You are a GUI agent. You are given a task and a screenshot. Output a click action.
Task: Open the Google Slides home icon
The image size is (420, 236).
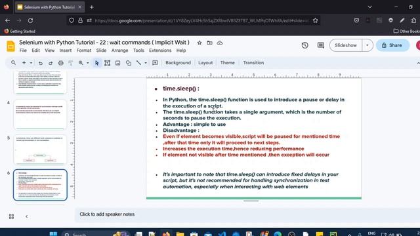[x=10, y=46]
